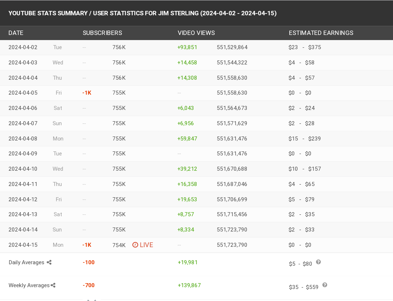Click total views 551,529,864
The height and width of the screenshot is (301, 393).
click(232, 47)
